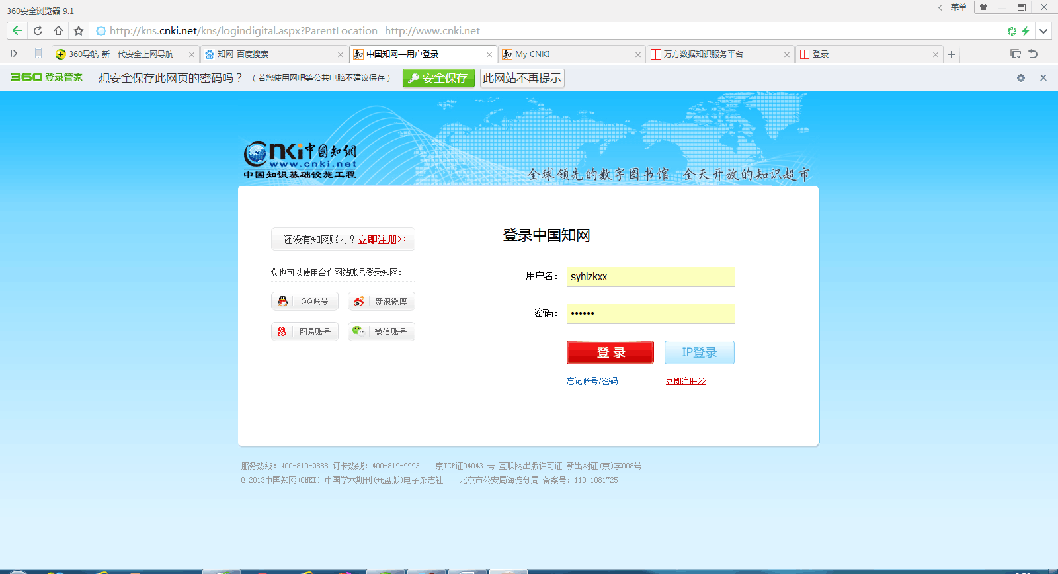
Task: Click the 安全保存 green button
Action: (x=438, y=78)
